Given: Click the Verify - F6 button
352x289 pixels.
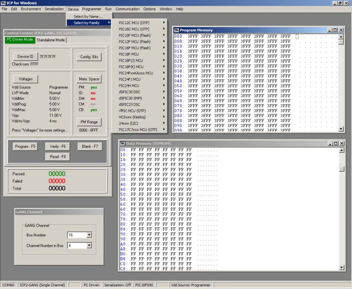Looking at the screenshot, I should click(x=58, y=146).
